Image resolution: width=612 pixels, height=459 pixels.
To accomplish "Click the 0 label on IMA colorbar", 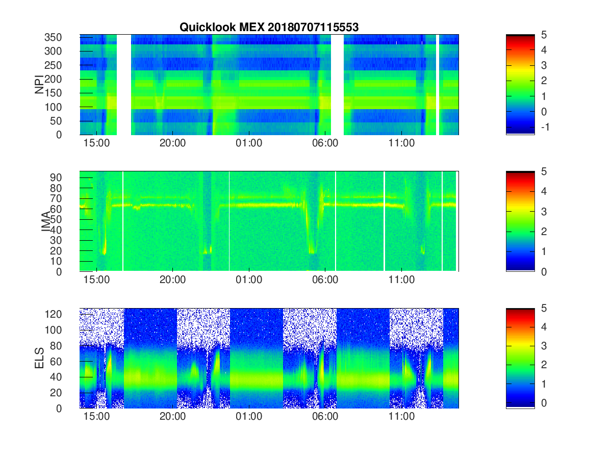I will (544, 271).
